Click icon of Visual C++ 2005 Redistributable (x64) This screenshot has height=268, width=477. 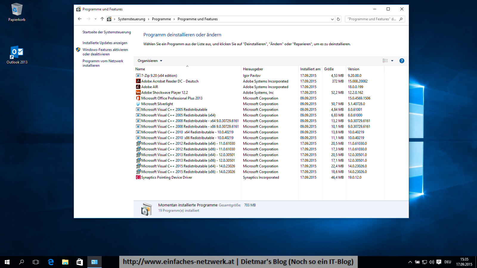(138, 115)
